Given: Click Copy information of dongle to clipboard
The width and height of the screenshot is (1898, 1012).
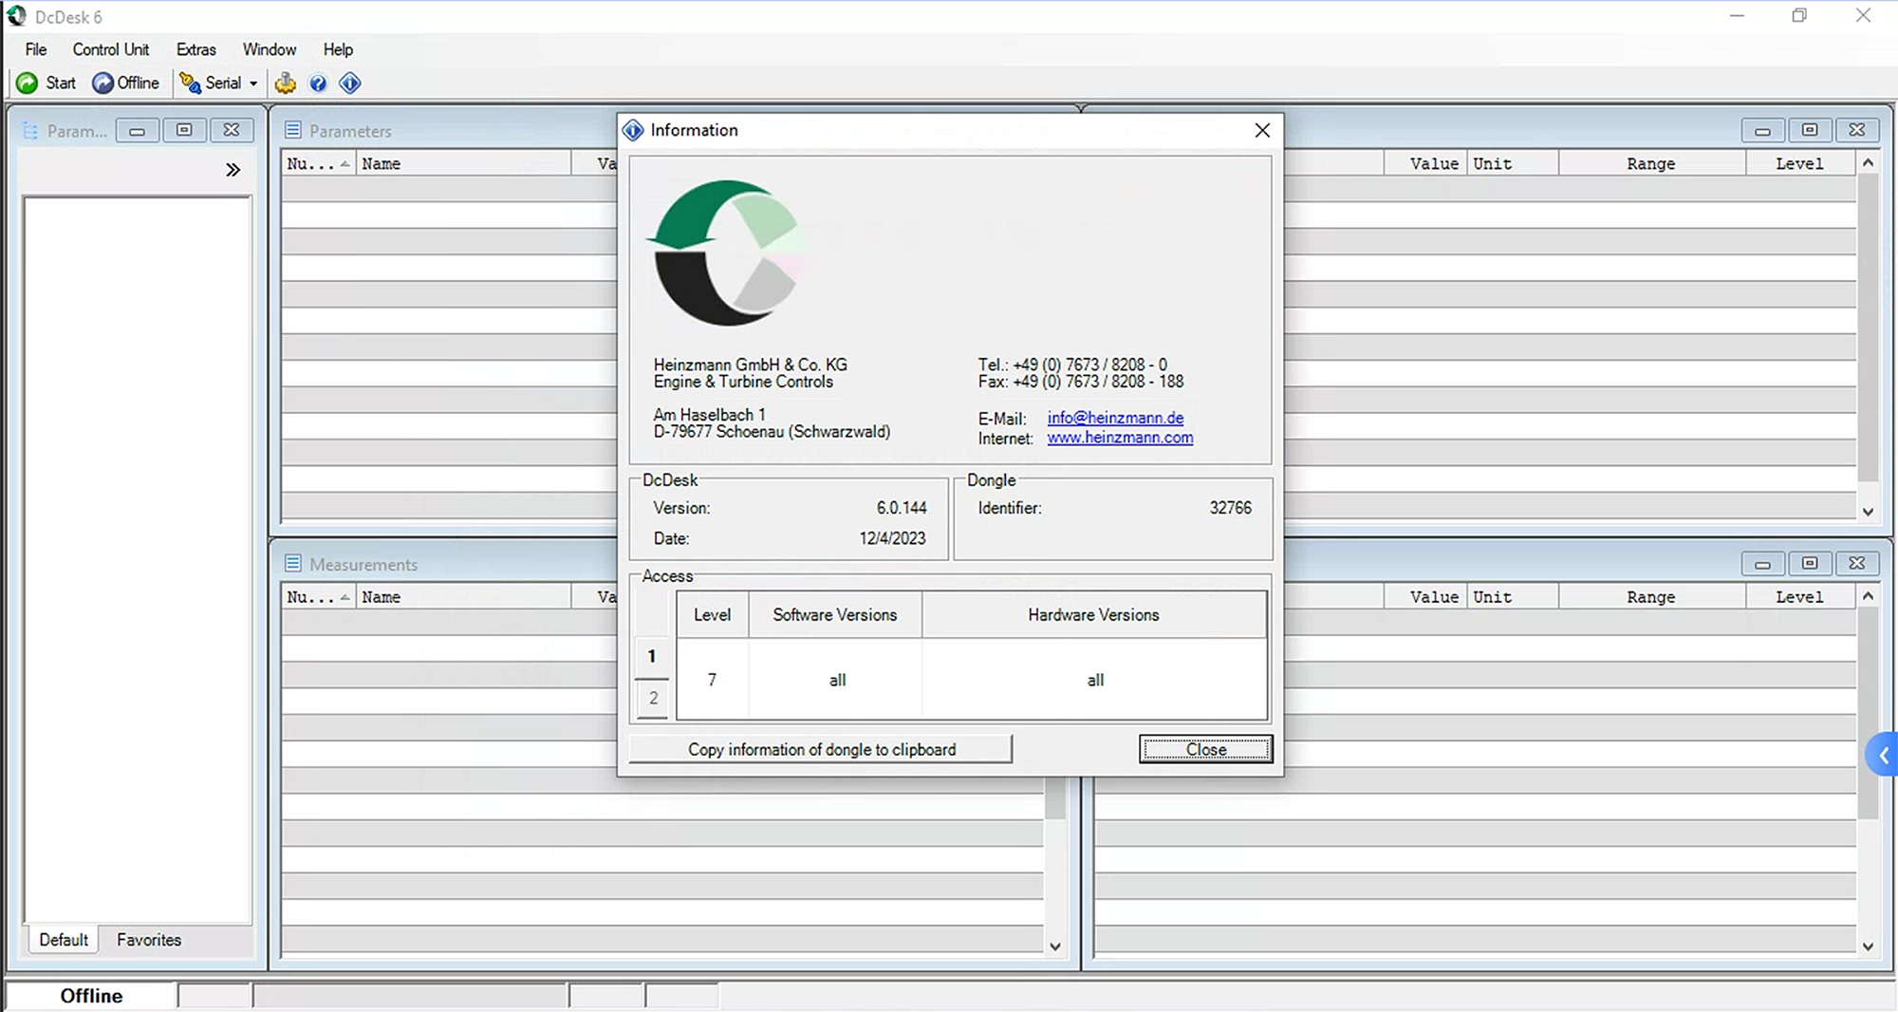Looking at the screenshot, I should point(821,749).
